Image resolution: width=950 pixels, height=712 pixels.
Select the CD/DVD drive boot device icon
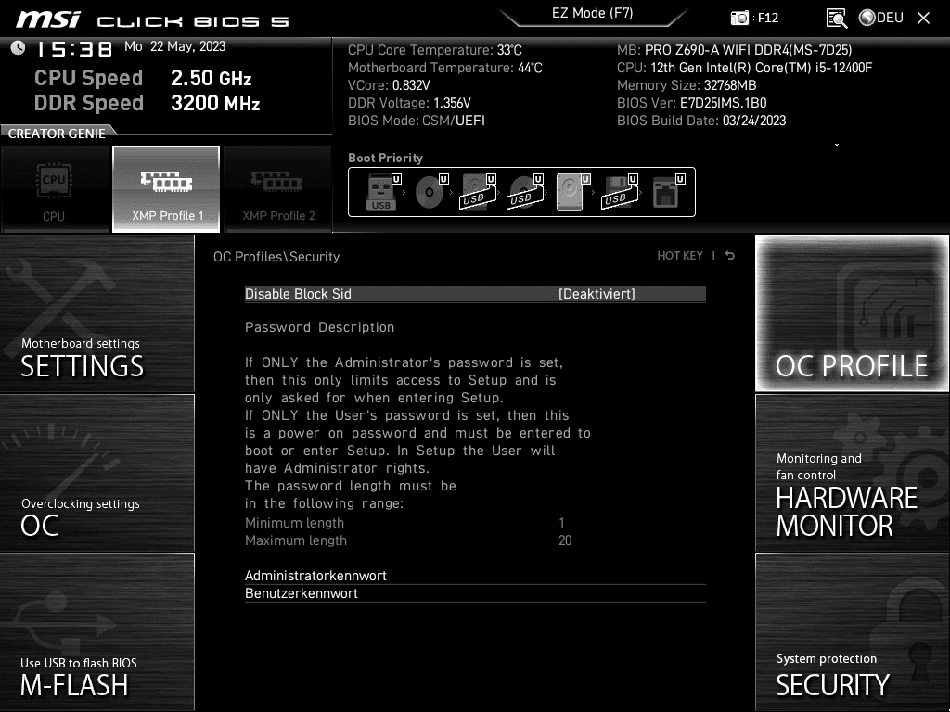pyautogui.click(x=430, y=192)
